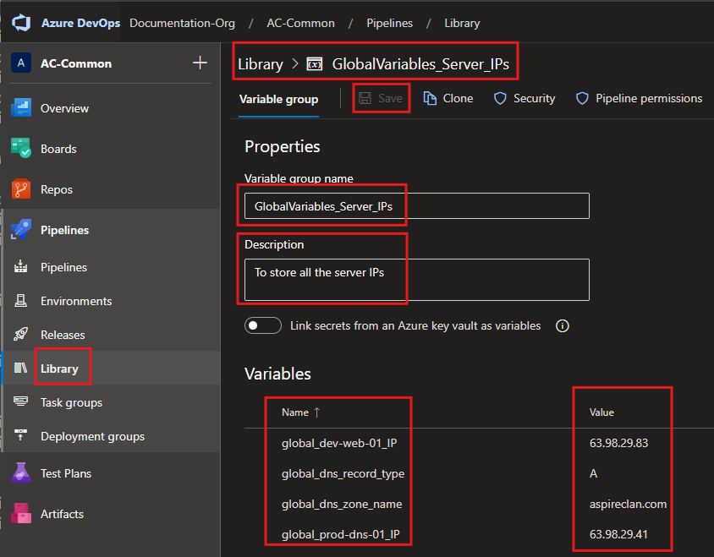
Task: Open Deployment groups in the sidebar
Action: click(x=92, y=436)
